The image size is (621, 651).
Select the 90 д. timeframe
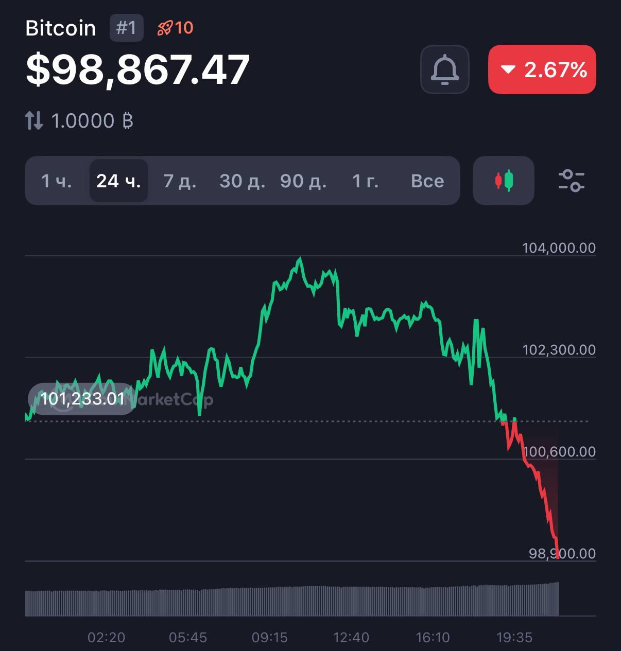303,181
